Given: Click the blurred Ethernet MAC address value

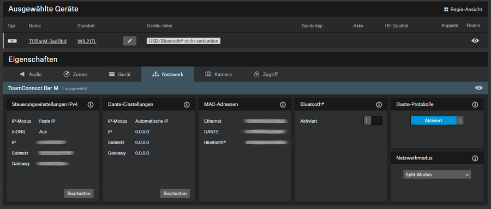Looking at the screenshot, I should (x=266, y=121).
